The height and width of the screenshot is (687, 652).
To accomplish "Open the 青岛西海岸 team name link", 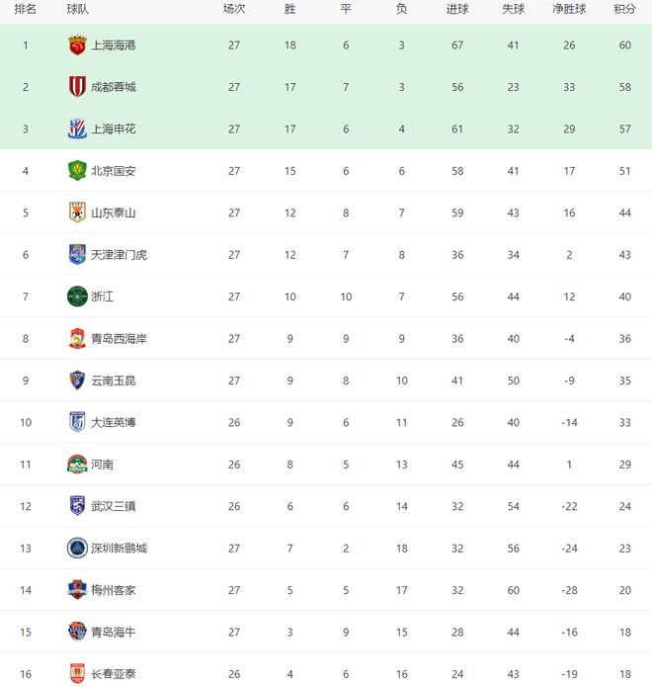I will point(119,339).
